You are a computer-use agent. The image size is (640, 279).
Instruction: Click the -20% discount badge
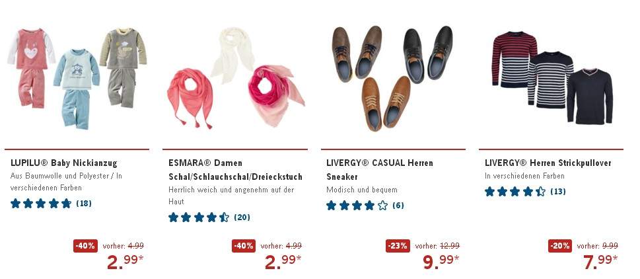(560, 246)
